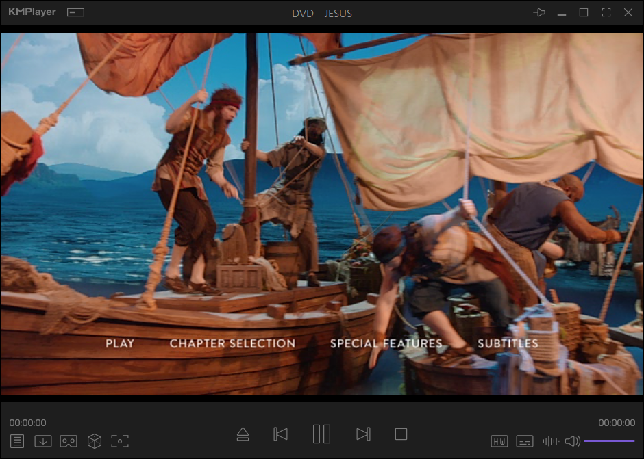Skip to the next chapter
Image resolution: width=644 pixels, height=459 pixels.
tap(363, 434)
